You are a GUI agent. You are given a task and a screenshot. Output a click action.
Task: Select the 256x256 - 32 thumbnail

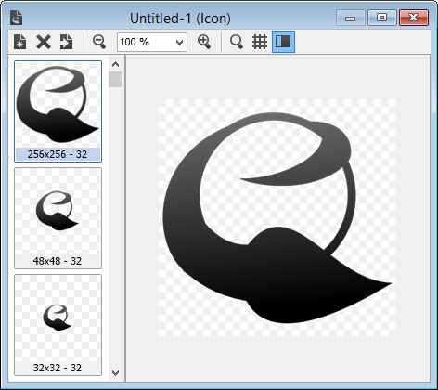point(58,111)
